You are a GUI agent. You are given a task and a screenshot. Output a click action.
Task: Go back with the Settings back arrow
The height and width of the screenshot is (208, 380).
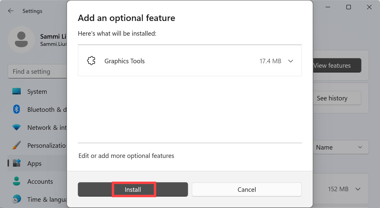[x=11, y=11]
